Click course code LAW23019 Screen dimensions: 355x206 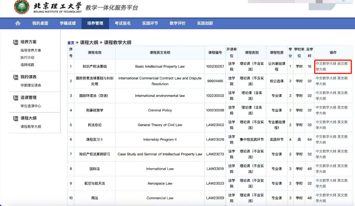tap(215, 169)
